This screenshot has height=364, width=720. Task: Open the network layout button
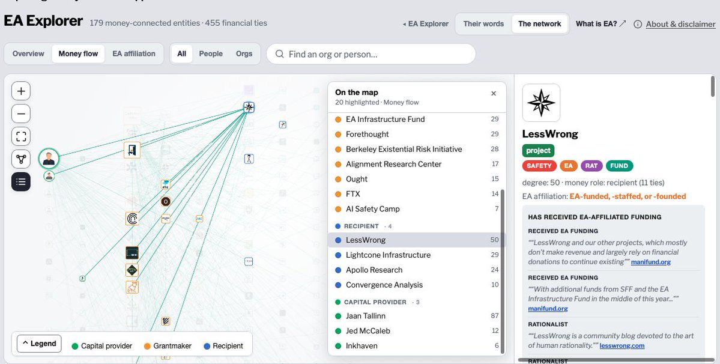(20, 159)
